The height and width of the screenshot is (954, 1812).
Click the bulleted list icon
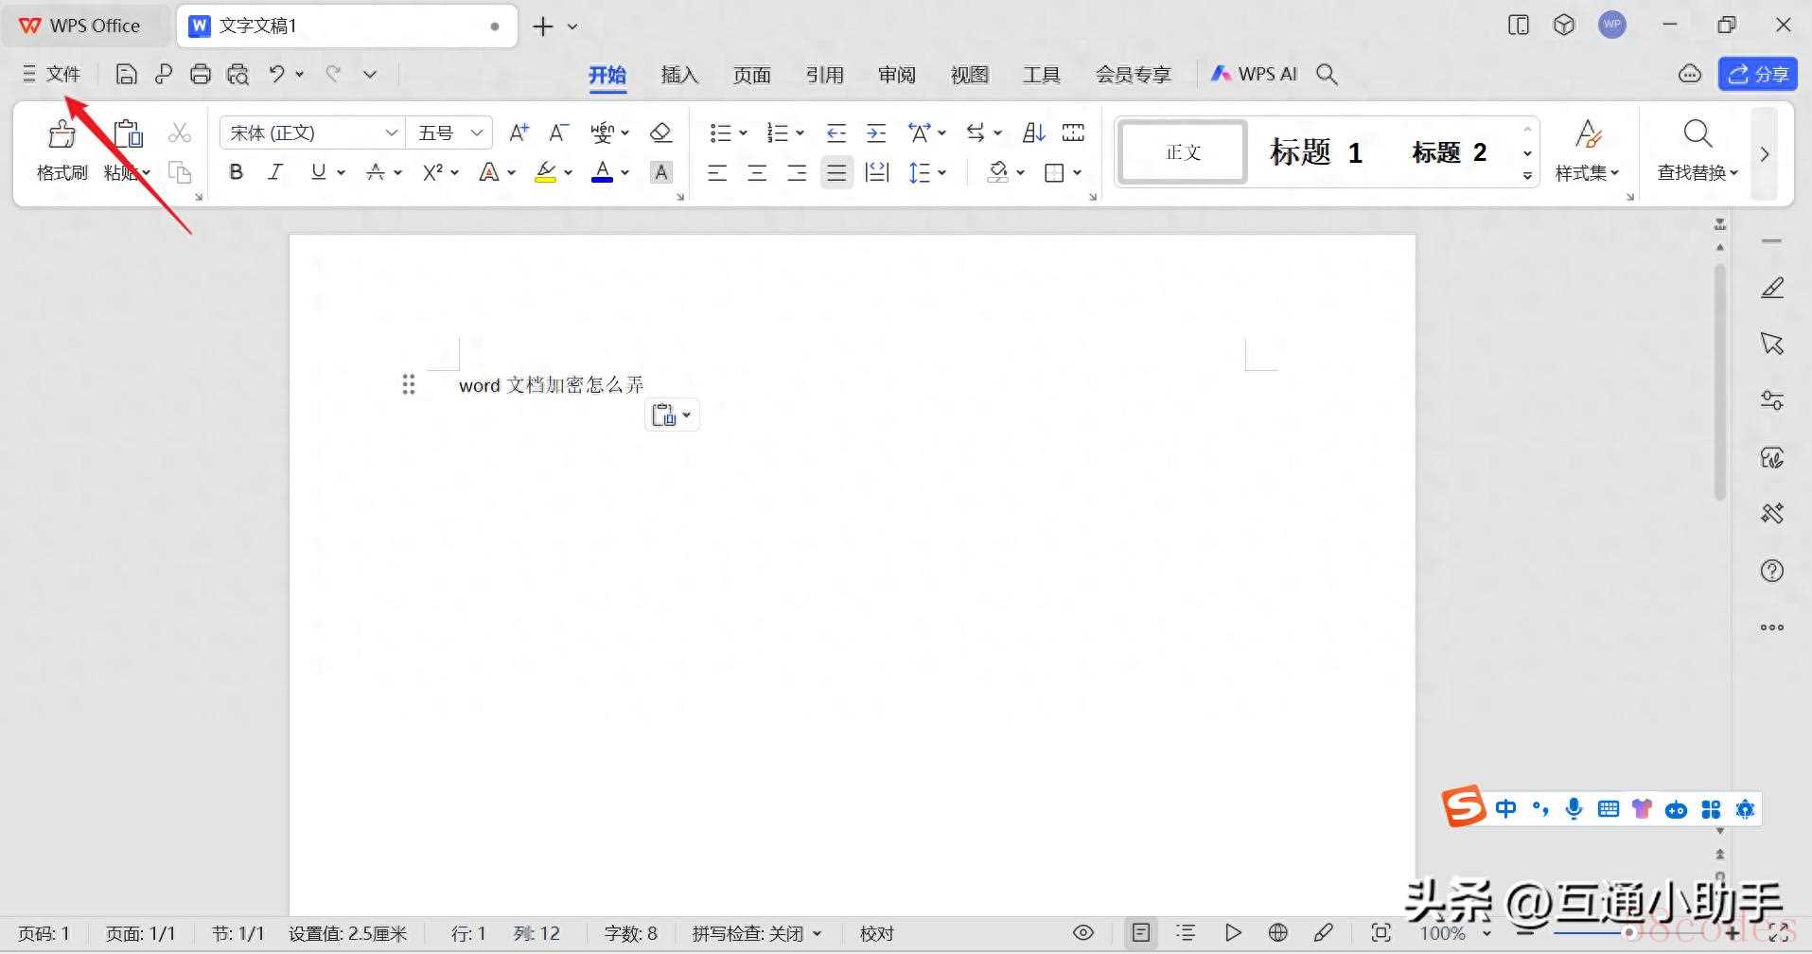(x=720, y=133)
